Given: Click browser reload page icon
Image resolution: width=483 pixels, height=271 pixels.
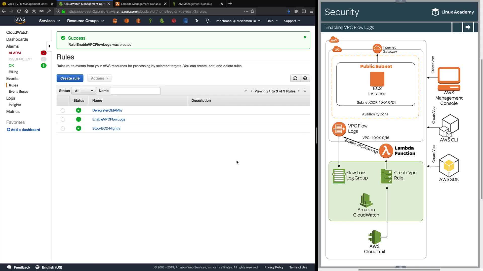Looking at the screenshot, I should click(19, 11).
